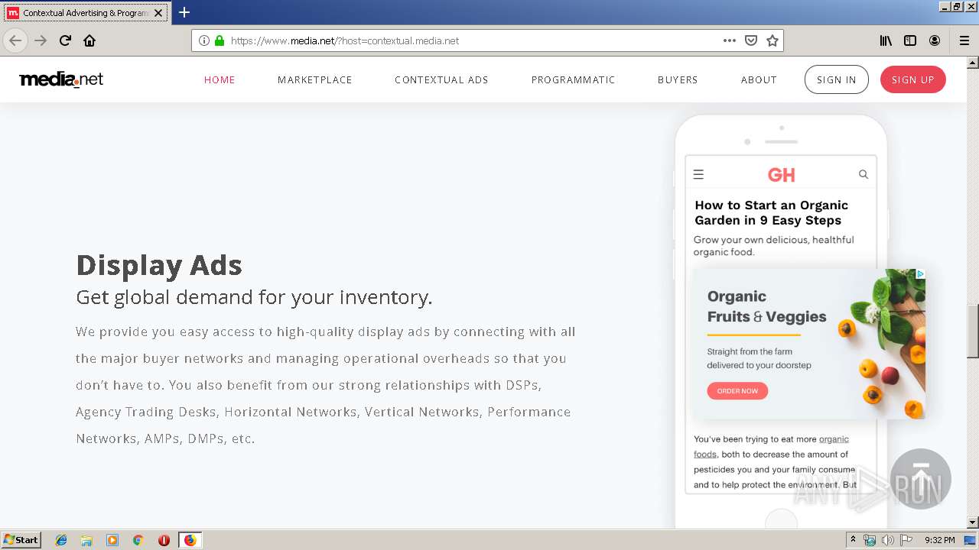Viewport: 979px width, 550px height.
Task: Click the 9:32 PM taskbar clock
Action: pyautogui.click(x=939, y=540)
